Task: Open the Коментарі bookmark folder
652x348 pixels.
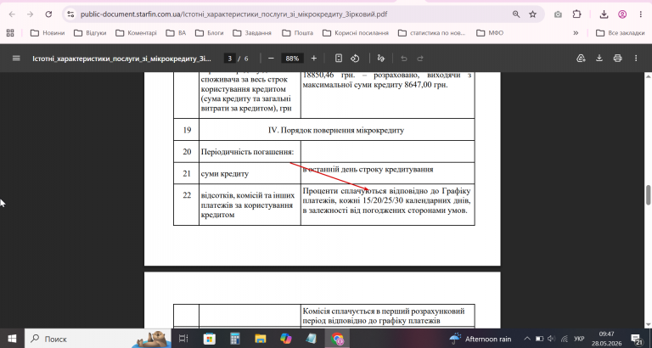Action: 136,32
